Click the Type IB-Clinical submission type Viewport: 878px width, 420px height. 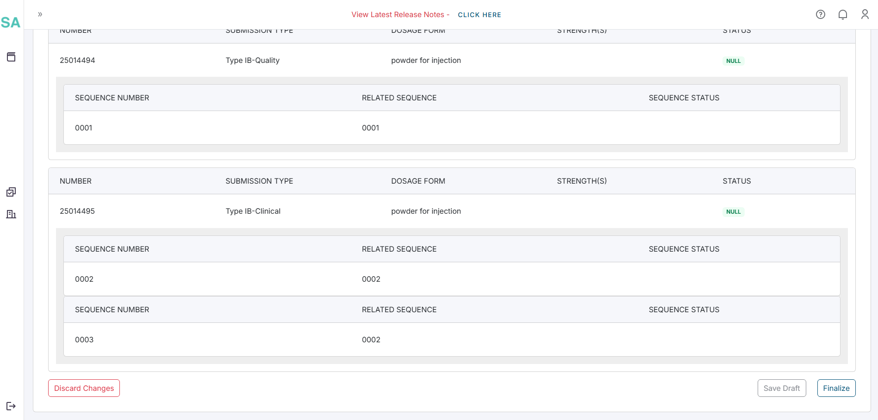coord(253,211)
